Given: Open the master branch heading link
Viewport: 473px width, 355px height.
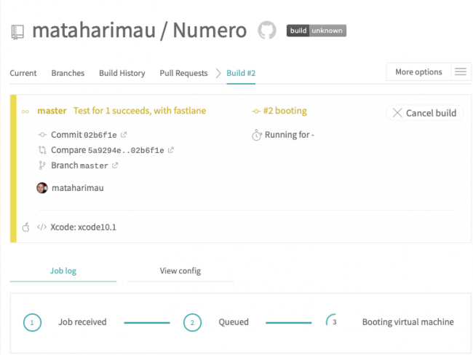Looking at the screenshot, I should pyautogui.click(x=52, y=111).
